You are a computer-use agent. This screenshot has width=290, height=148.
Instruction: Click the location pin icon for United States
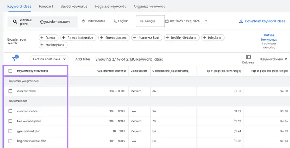[84, 21]
